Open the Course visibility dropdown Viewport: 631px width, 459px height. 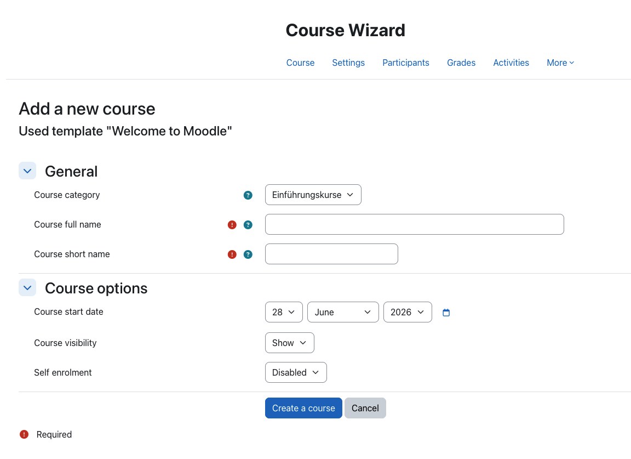289,343
